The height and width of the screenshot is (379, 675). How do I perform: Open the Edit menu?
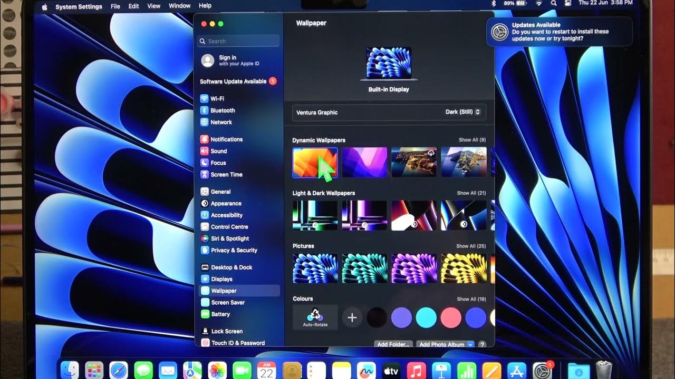(134, 6)
